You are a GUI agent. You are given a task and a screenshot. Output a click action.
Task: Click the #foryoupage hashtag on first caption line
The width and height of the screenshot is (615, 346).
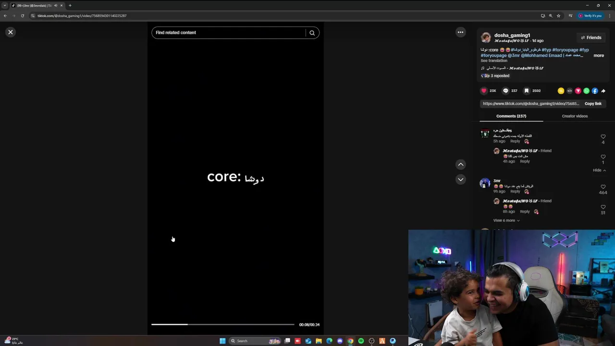[x=565, y=50]
